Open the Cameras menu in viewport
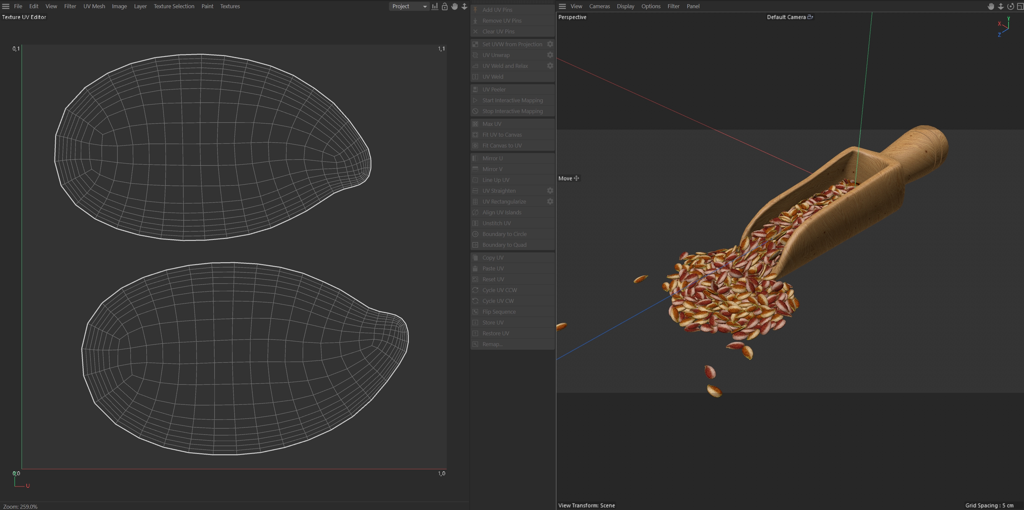 [599, 6]
